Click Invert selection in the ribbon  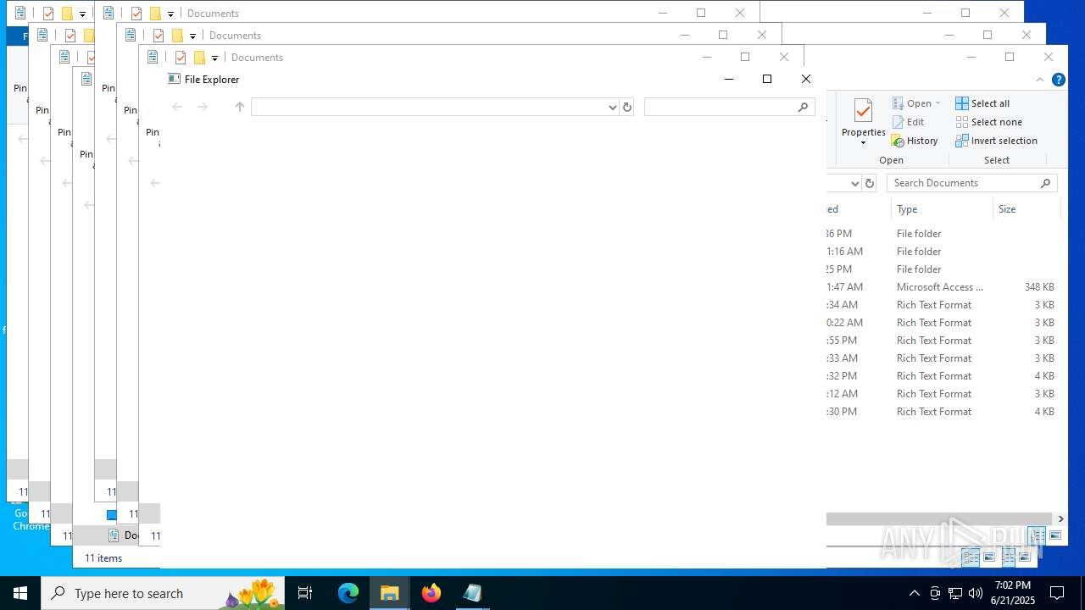[x=996, y=141]
